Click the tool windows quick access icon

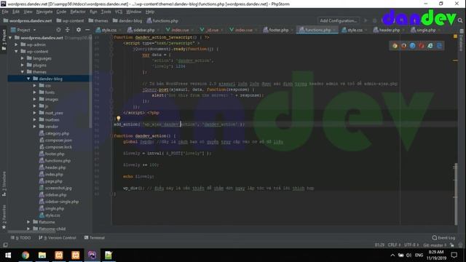pos(5,245)
